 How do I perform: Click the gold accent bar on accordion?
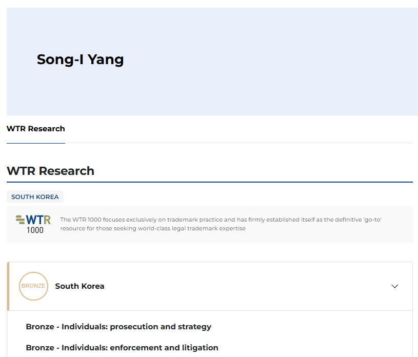click(x=8, y=286)
